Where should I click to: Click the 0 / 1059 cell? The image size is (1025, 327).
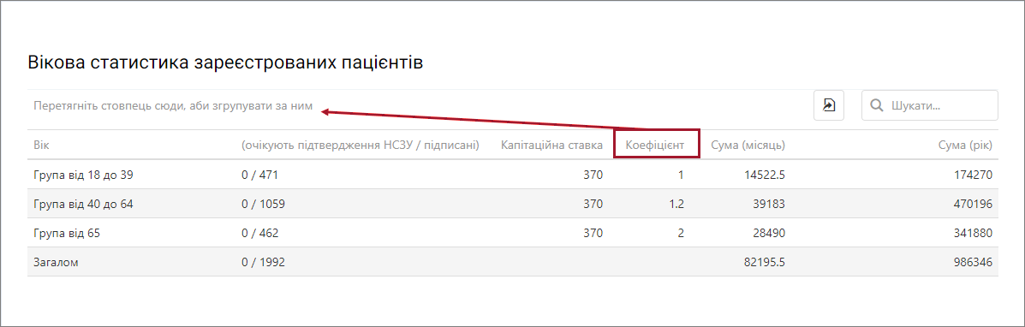[264, 204]
